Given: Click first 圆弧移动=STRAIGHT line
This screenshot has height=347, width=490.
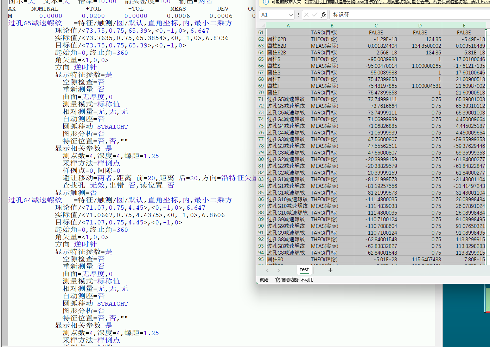Looking at the screenshot, I should [x=95, y=126].
